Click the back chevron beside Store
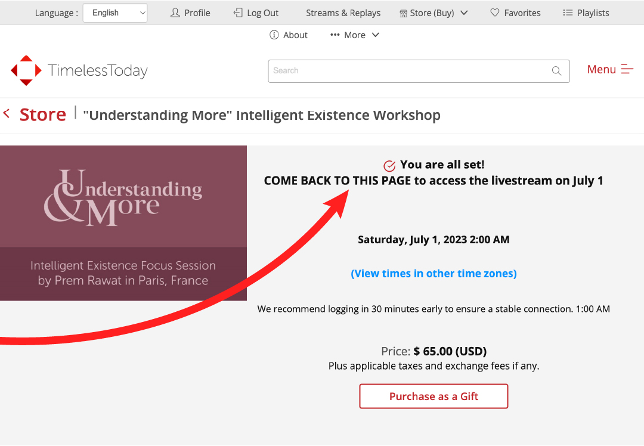This screenshot has height=446, width=644. point(6,113)
